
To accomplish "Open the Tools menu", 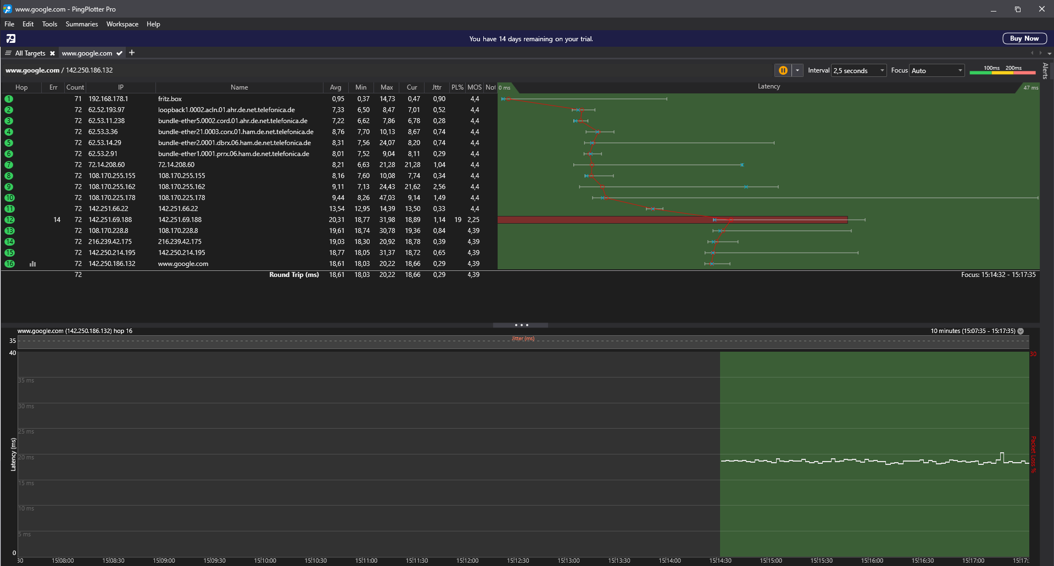I will pyautogui.click(x=49, y=24).
